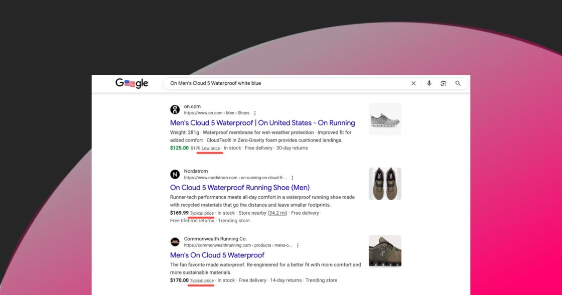Click the $125.00 green price

pyautogui.click(x=179, y=148)
